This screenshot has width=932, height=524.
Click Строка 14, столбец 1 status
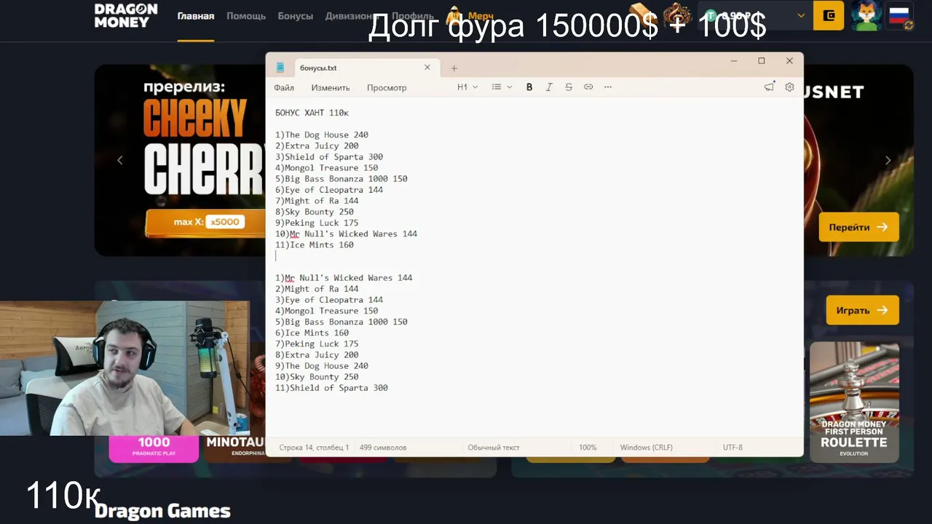[314, 448]
